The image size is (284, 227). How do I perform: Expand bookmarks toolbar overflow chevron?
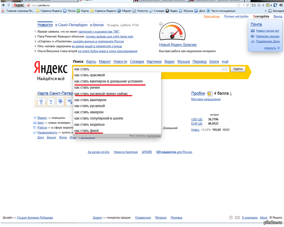click(x=265, y=11)
